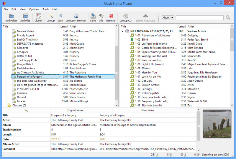Screen dimensions: 236x159
Task: Open the Options menu
Action: [x=34, y=9]
